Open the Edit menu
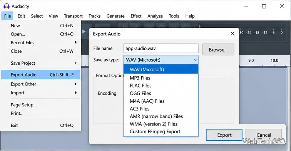This screenshot has height=151, width=291. point(21,16)
